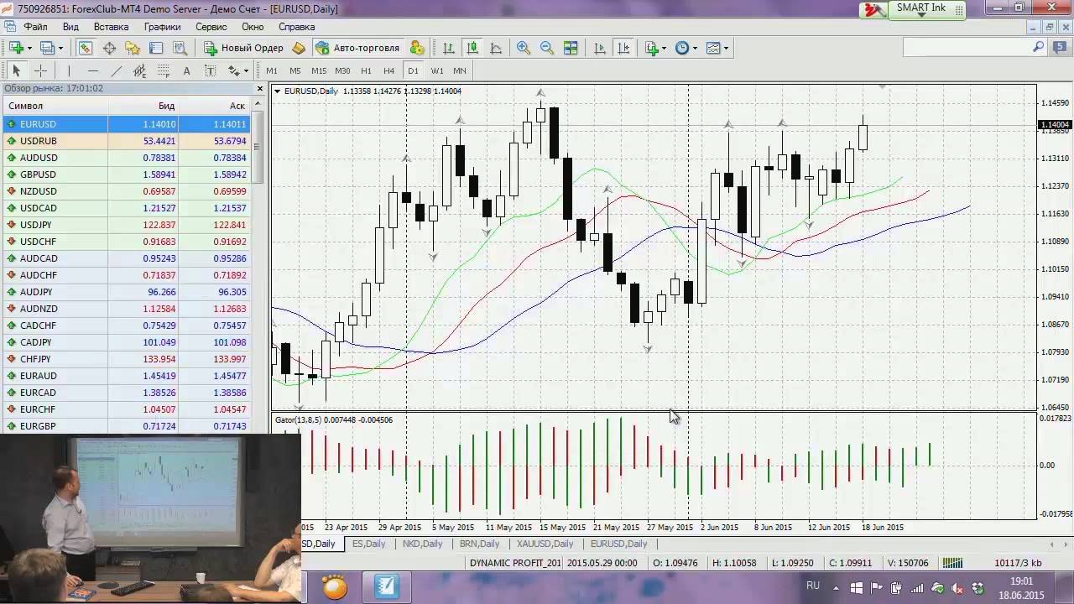This screenshot has height=604, width=1074.
Task: Open the Графики menu
Action: (x=162, y=27)
